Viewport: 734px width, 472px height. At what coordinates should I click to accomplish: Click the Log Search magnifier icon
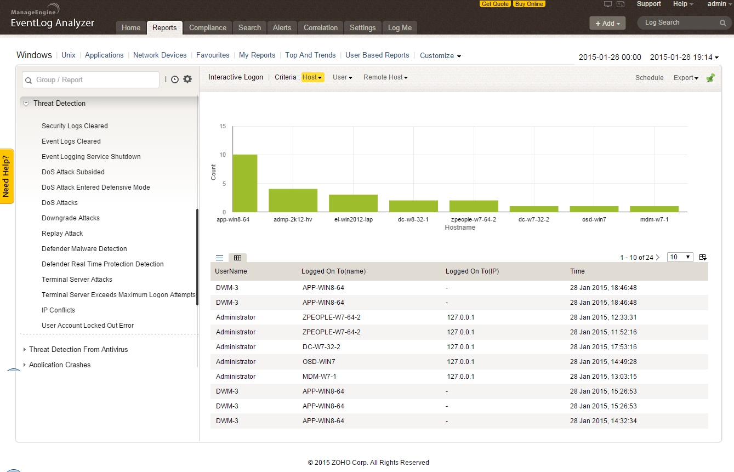pyautogui.click(x=723, y=23)
